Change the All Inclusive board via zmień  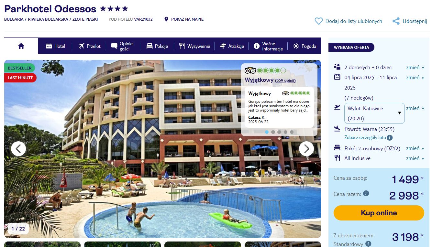click(x=415, y=158)
